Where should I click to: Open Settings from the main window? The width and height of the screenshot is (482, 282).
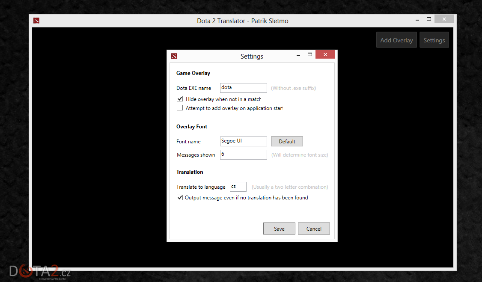pyautogui.click(x=434, y=40)
